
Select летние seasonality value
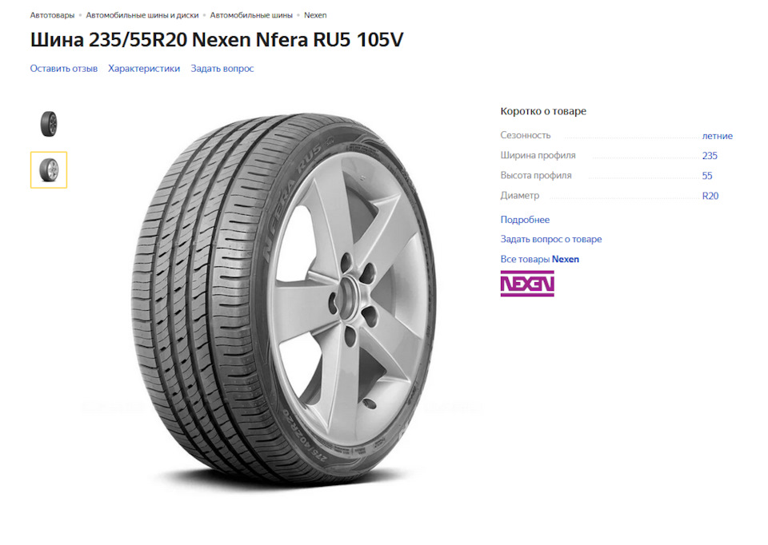[718, 136]
